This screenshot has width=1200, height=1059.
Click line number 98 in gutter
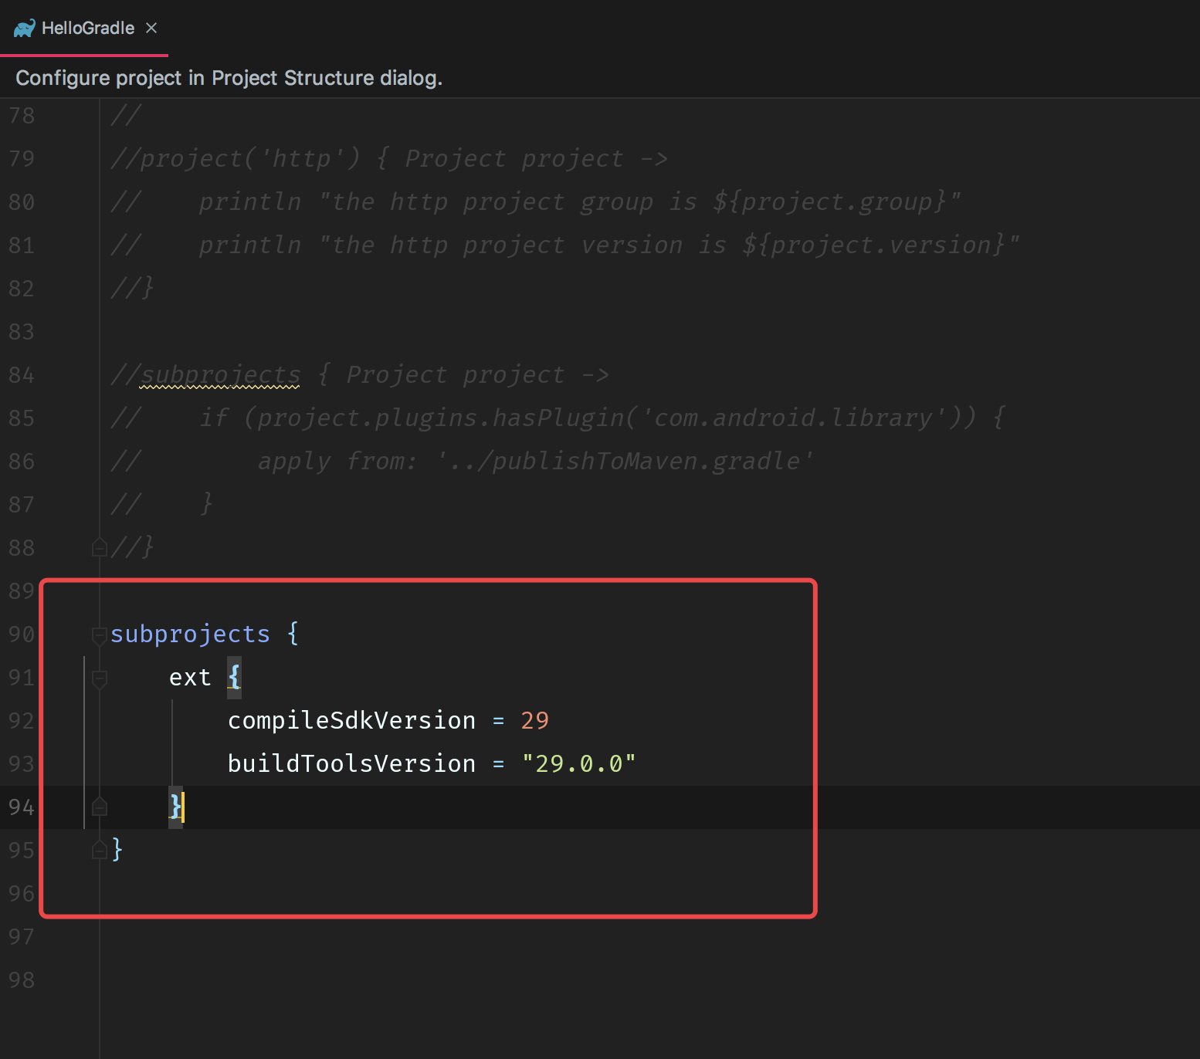coord(22,980)
